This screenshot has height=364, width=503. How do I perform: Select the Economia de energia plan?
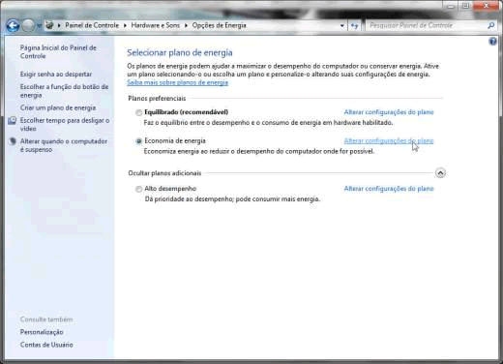pyautogui.click(x=138, y=141)
